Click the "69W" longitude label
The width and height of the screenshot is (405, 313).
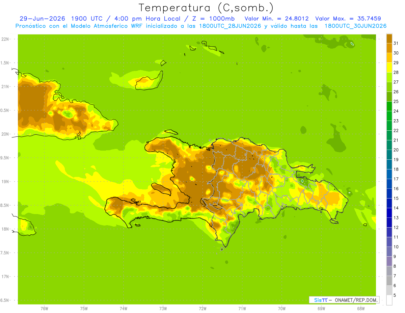click(x=321, y=309)
